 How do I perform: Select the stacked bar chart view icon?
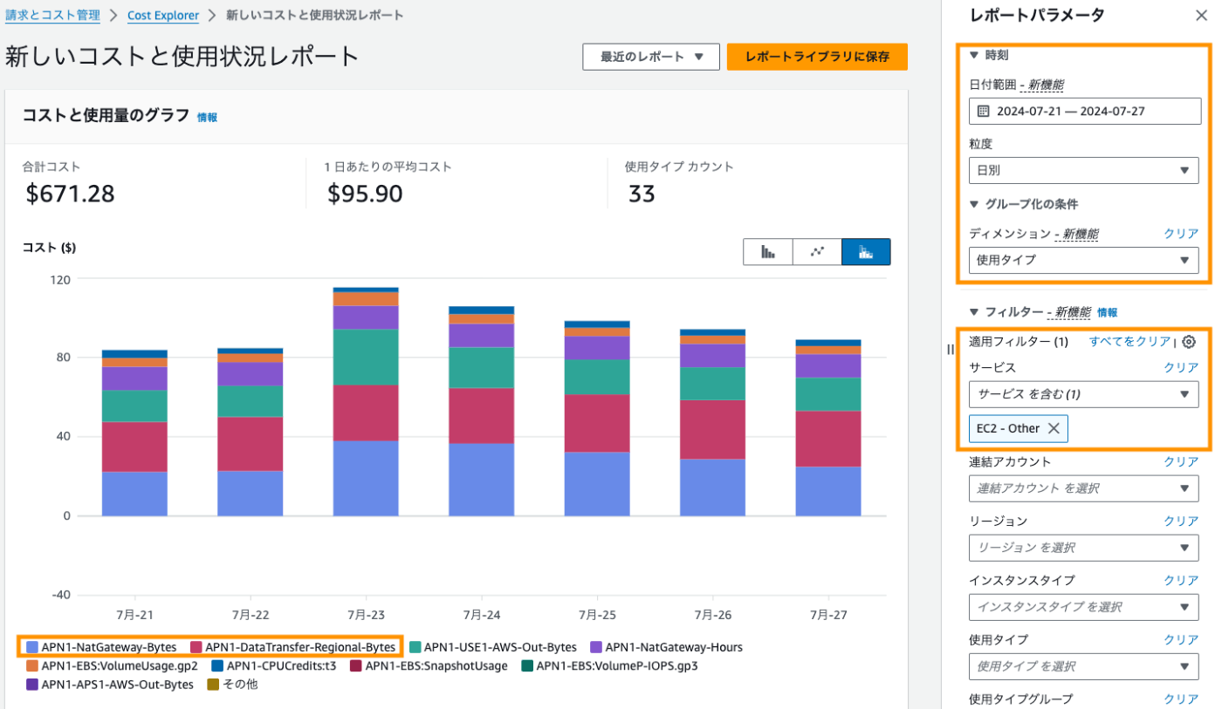tap(866, 251)
